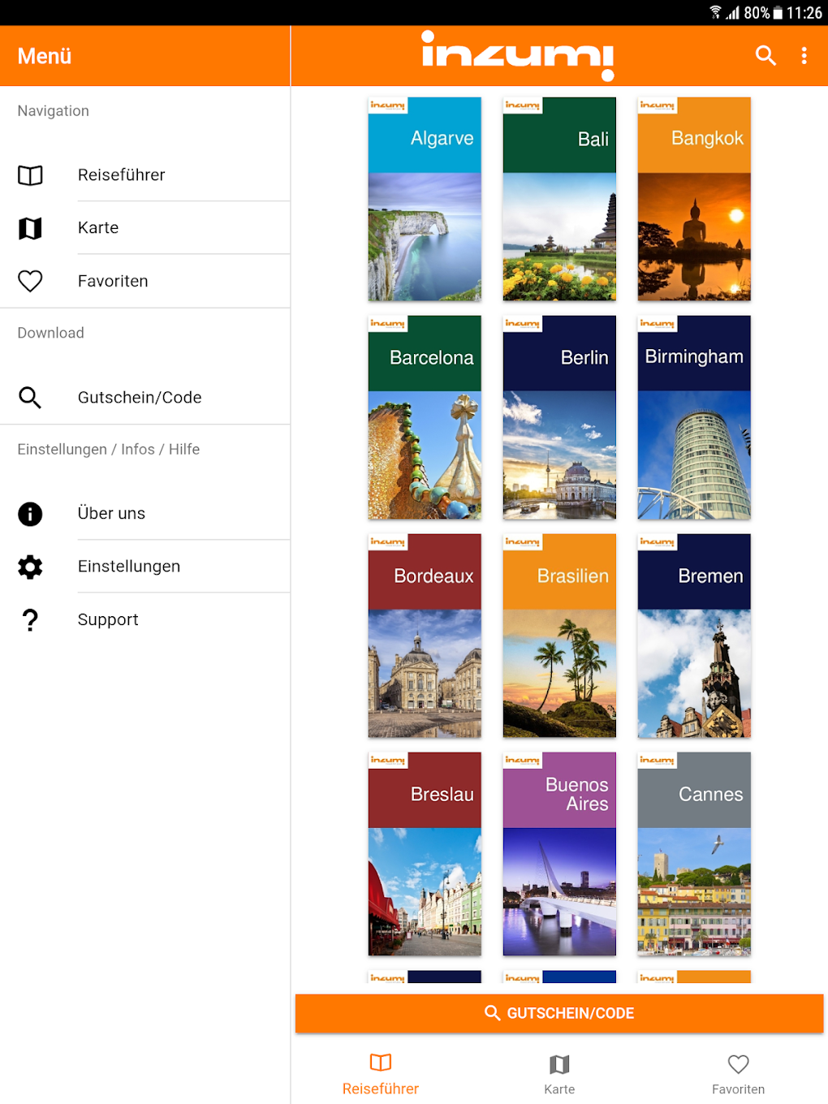The height and width of the screenshot is (1104, 828).
Task: Open the Bangkok travel guide cover
Action: click(694, 199)
